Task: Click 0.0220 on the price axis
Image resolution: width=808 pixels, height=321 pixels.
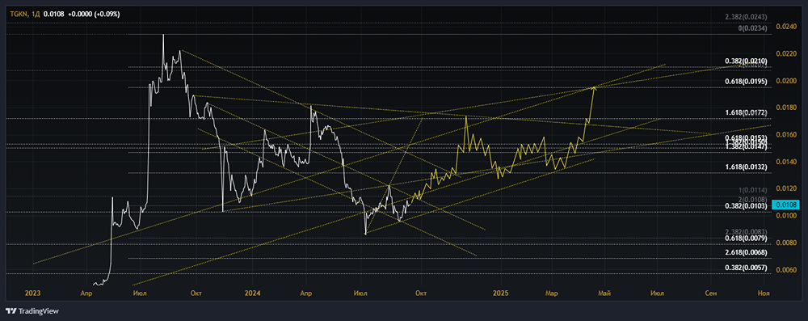Action: click(x=786, y=53)
